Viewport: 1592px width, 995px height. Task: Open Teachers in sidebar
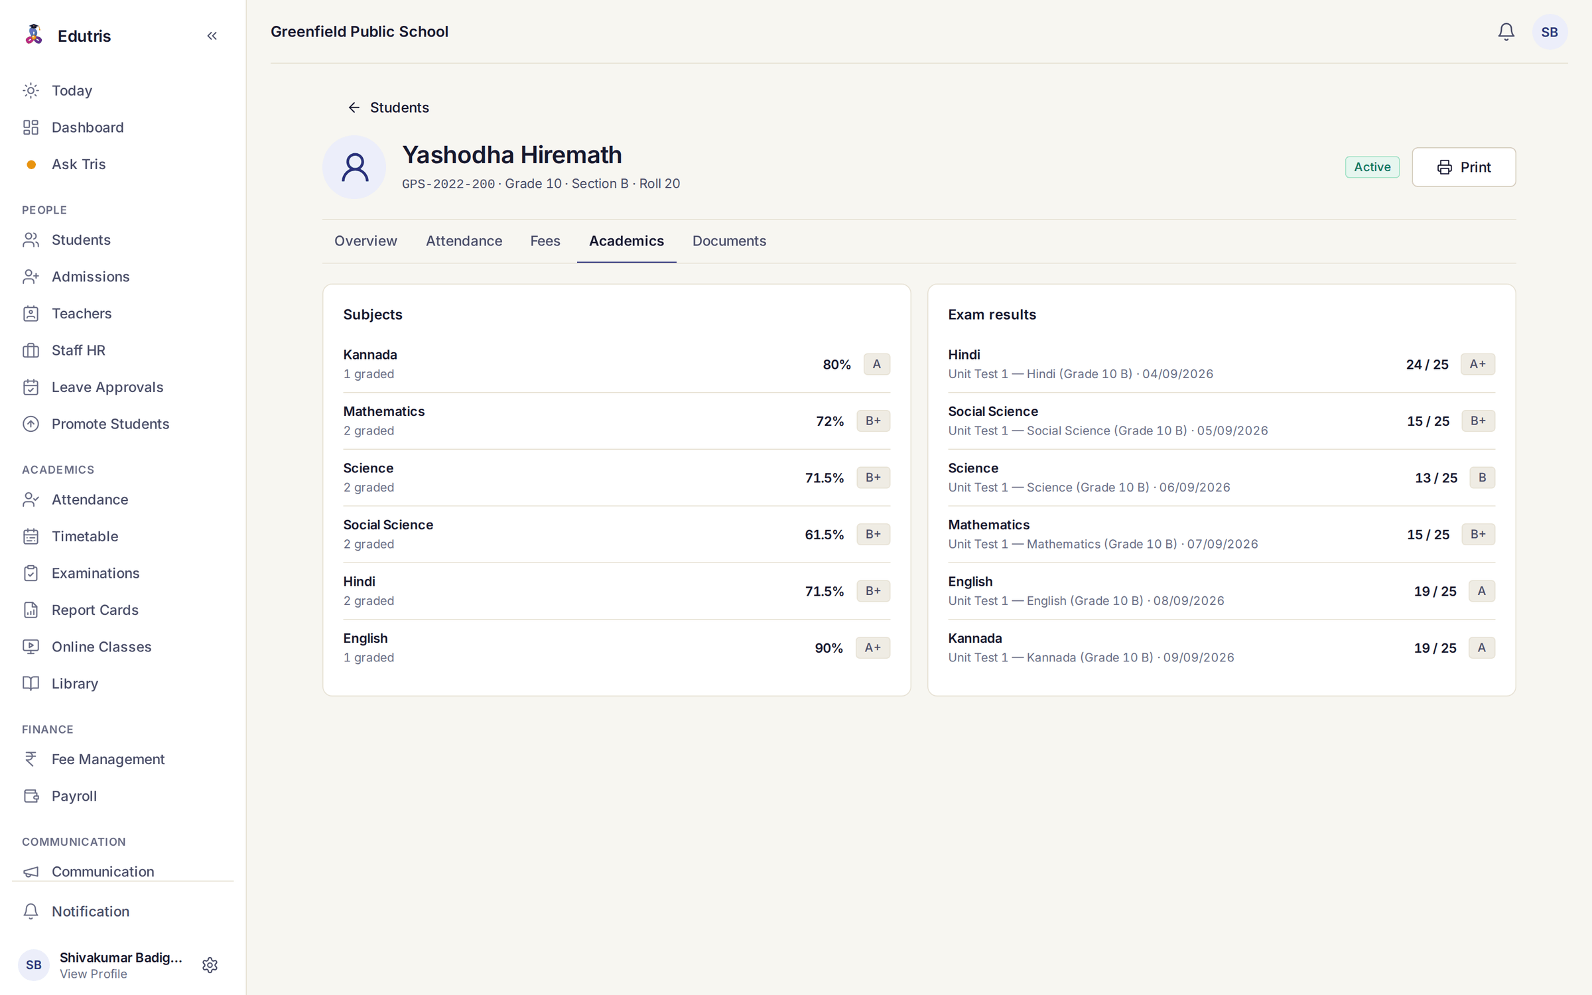point(122,313)
